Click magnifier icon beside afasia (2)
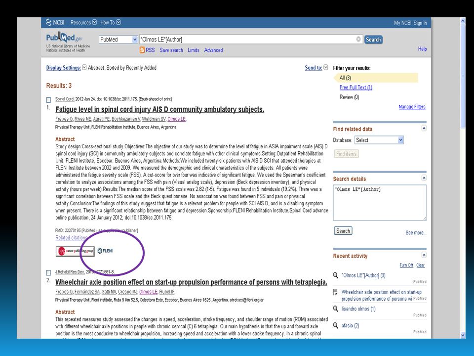 point(336,325)
